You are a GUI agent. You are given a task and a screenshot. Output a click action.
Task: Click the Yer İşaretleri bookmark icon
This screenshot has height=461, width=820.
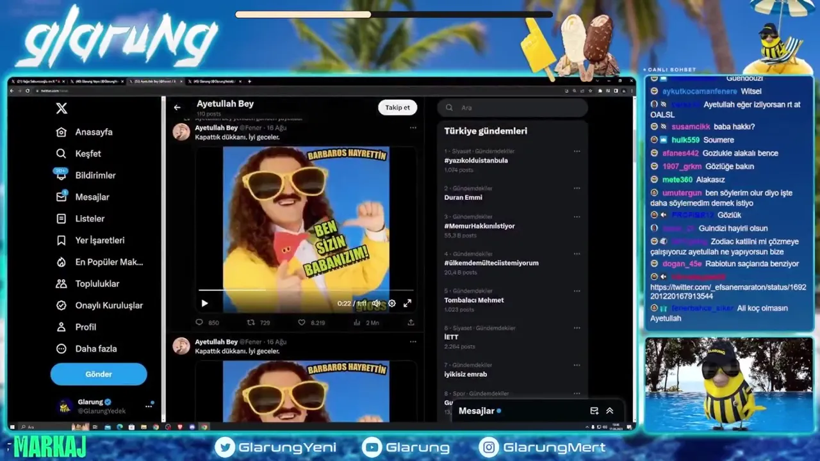click(61, 241)
